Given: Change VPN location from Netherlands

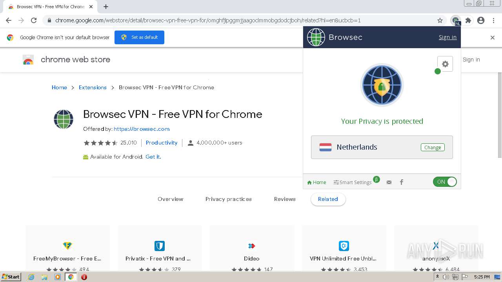Looking at the screenshot, I should tap(433, 147).
